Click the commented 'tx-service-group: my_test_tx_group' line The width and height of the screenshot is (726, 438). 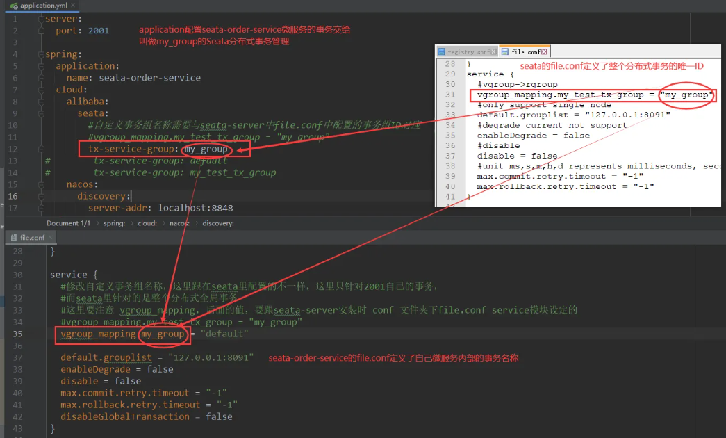[x=185, y=172]
